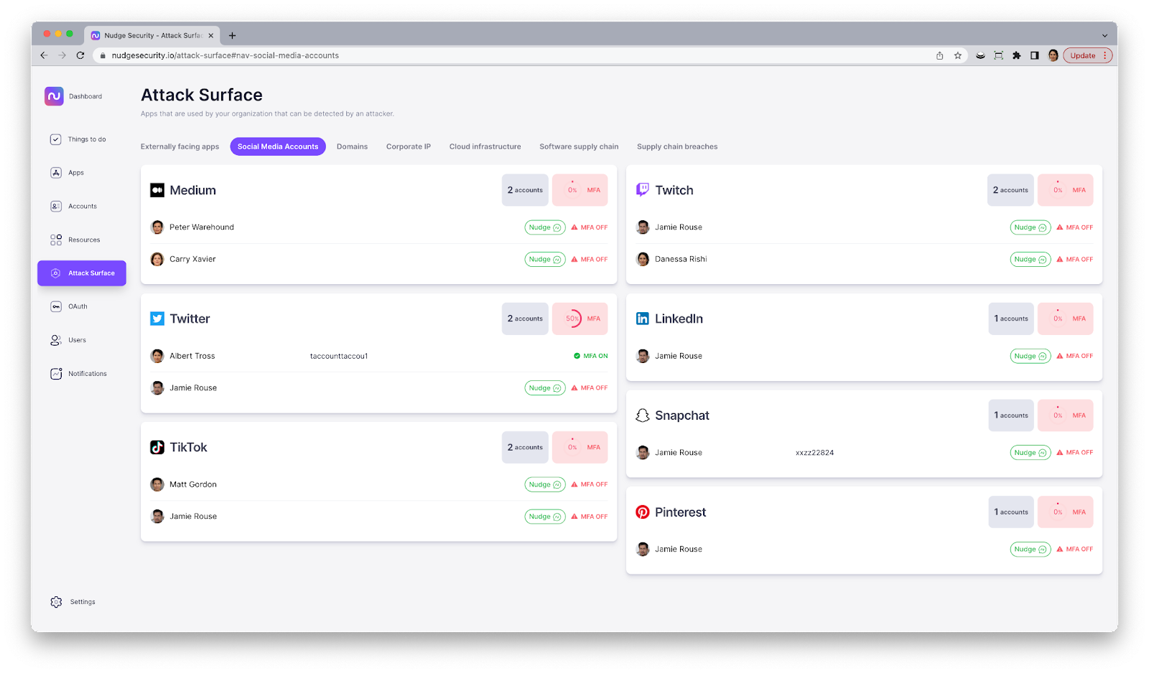
Task: Click the Twitter bird logo icon
Action: pos(157,319)
